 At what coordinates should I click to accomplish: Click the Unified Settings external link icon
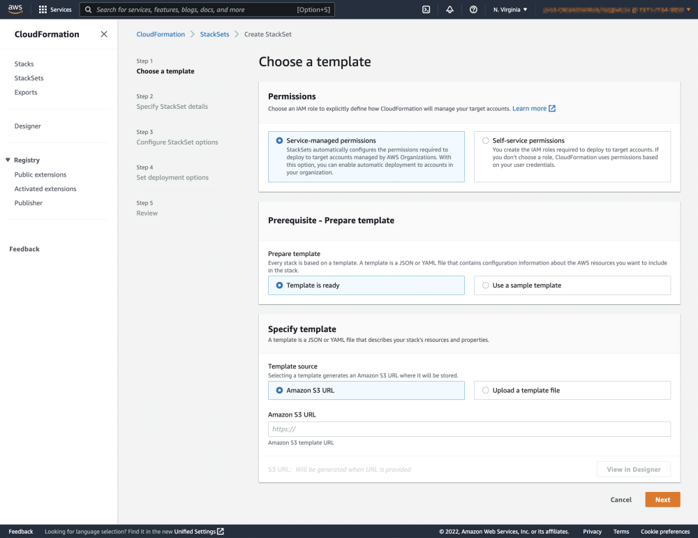point(221,531)
